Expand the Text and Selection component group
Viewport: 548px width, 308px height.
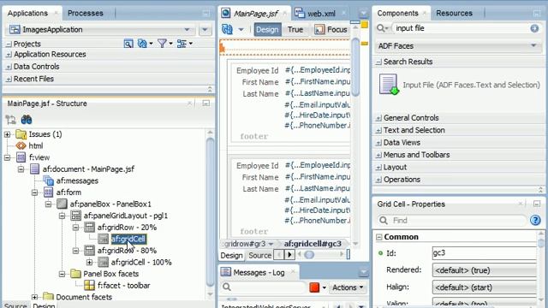(378, 130)
